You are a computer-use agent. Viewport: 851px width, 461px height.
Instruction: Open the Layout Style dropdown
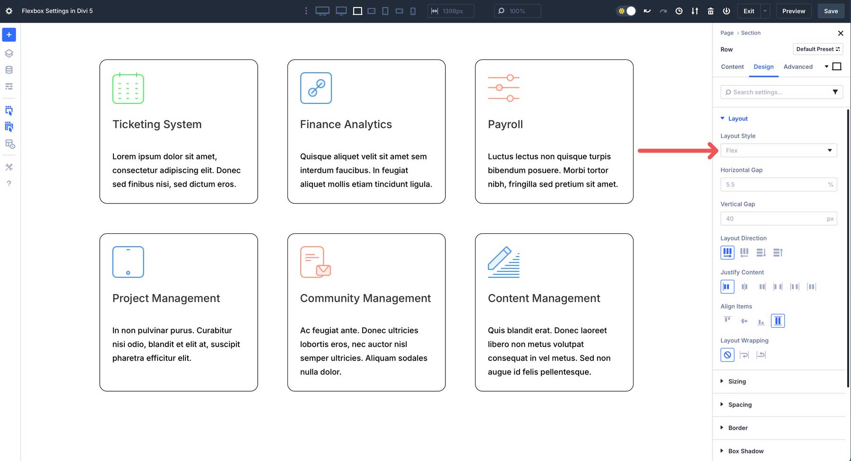pyautogui.click(x=778, y=150)
